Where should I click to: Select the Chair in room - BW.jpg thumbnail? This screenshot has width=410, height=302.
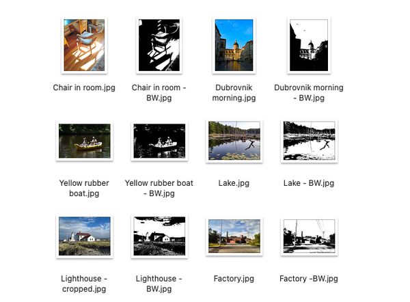[x=159, y=45]
